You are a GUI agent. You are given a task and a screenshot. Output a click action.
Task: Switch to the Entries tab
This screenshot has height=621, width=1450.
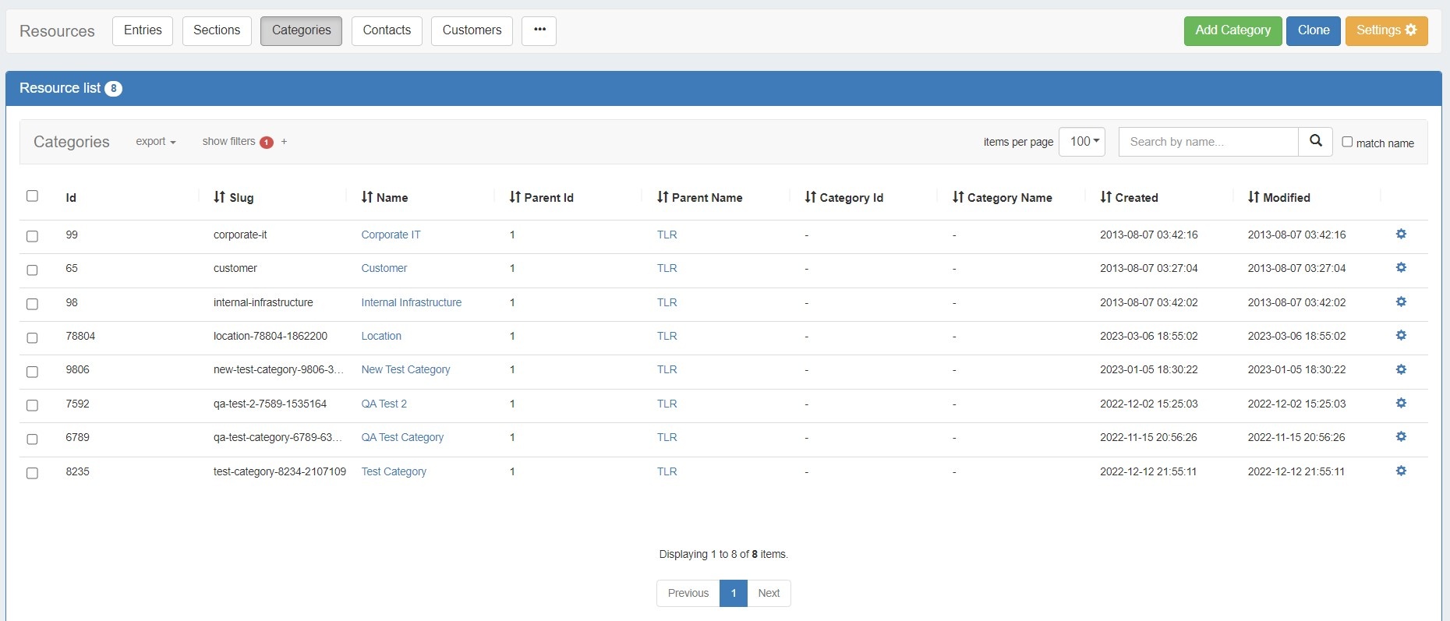(143, 30)
